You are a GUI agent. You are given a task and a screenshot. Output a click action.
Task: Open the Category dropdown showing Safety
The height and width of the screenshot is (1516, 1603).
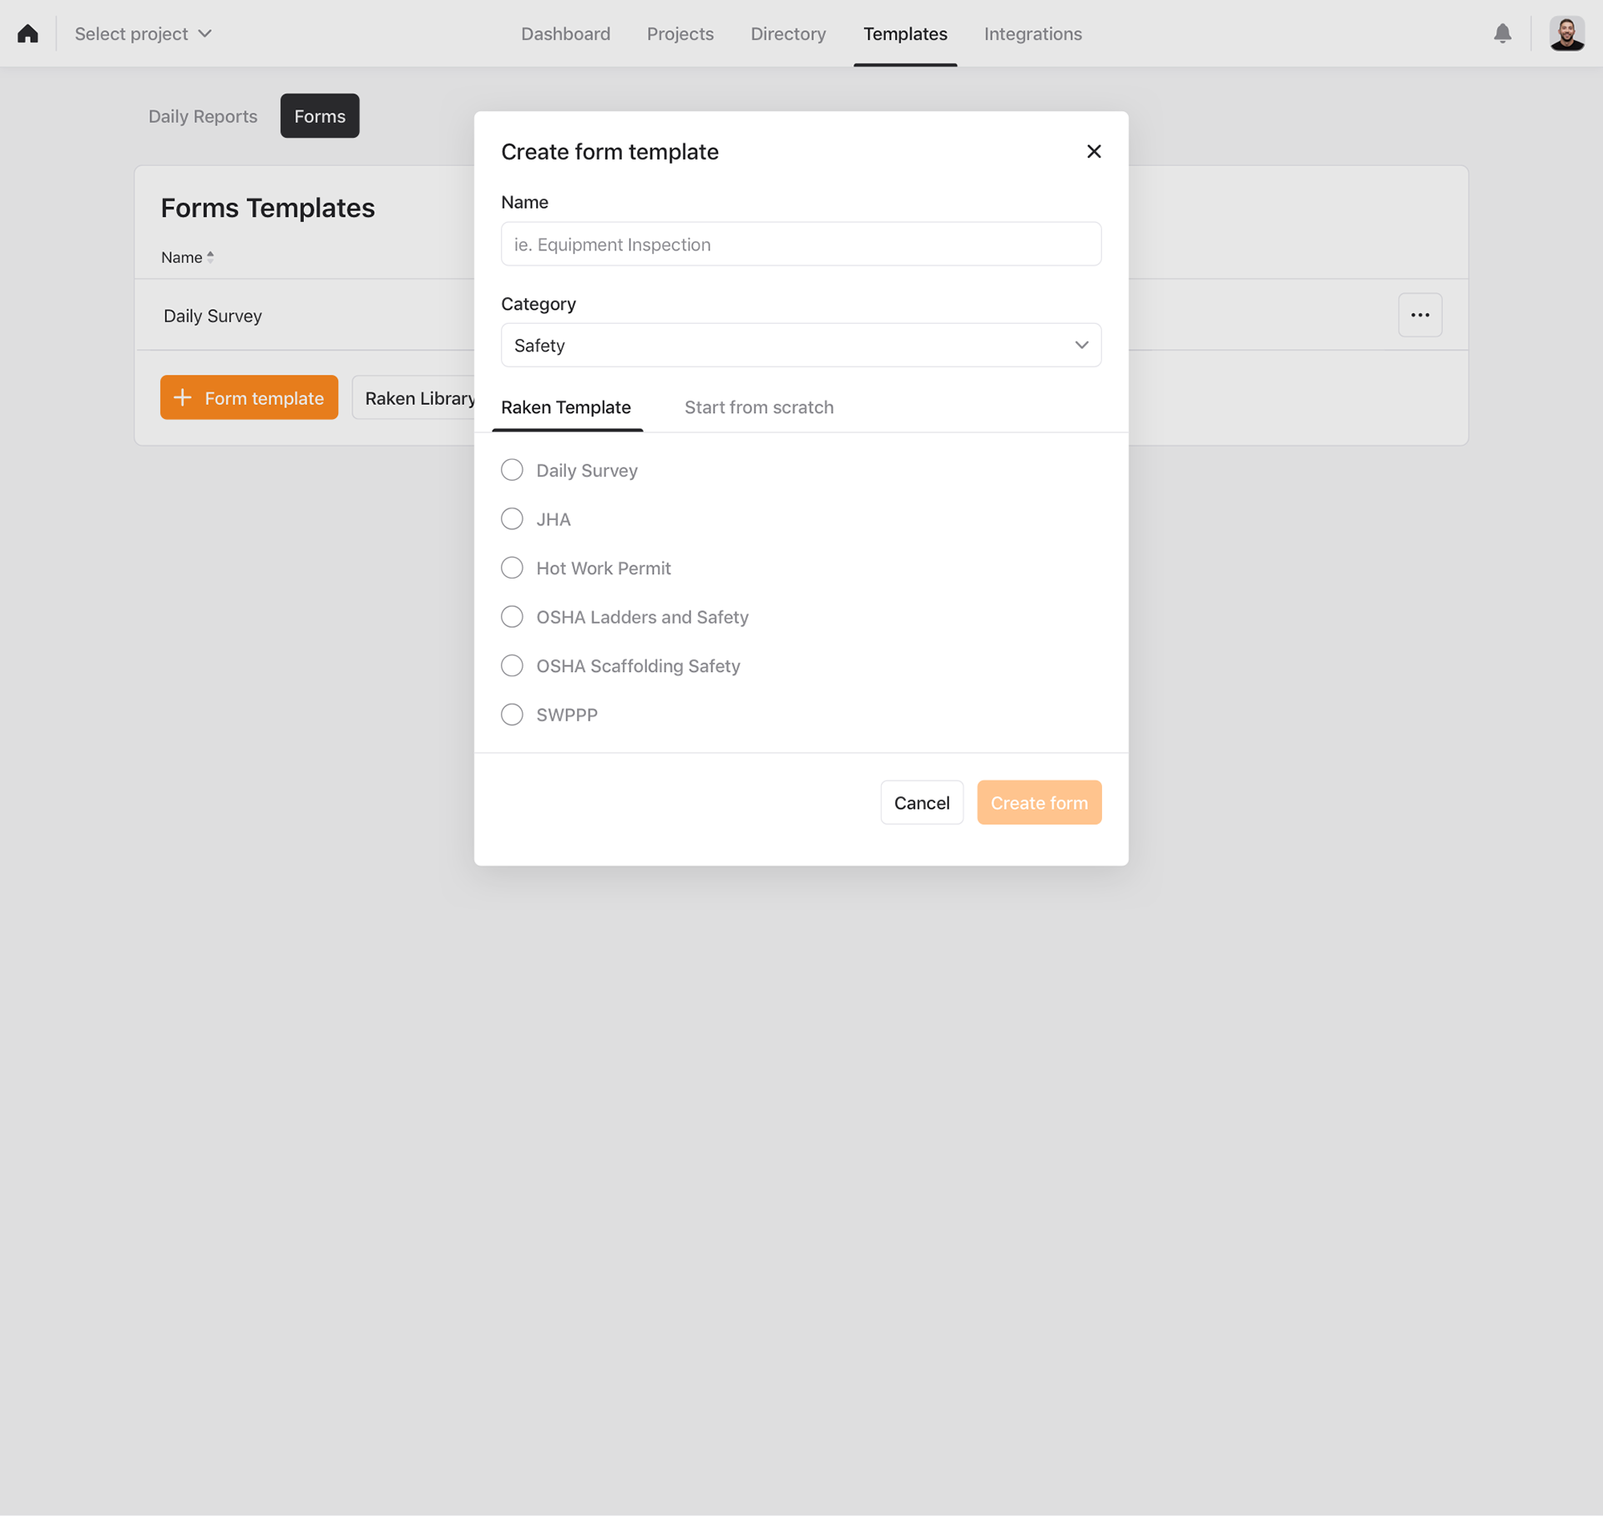tap(801, 345)
